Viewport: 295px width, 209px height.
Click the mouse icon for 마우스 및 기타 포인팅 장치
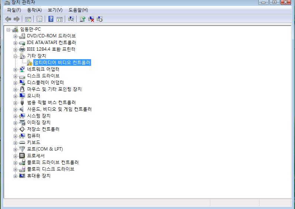(22, 89)
